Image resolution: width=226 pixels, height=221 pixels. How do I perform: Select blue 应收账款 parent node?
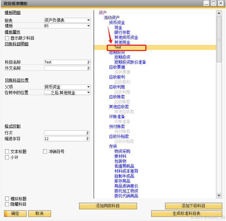click(x=117, y=97)
